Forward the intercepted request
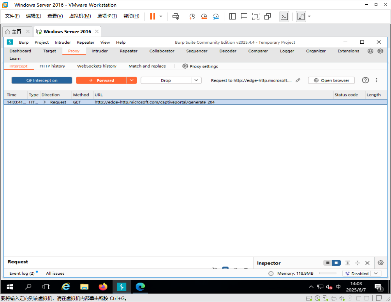Image resolution: width=391 pixels, height=302 pixels. [x=101, y=80]
